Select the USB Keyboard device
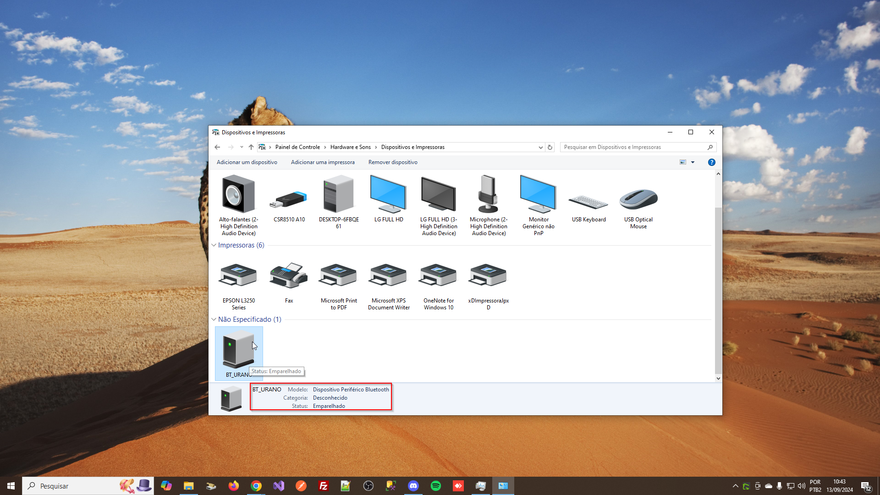The width and height of the screenshot is (880, 495). (588, 202)
